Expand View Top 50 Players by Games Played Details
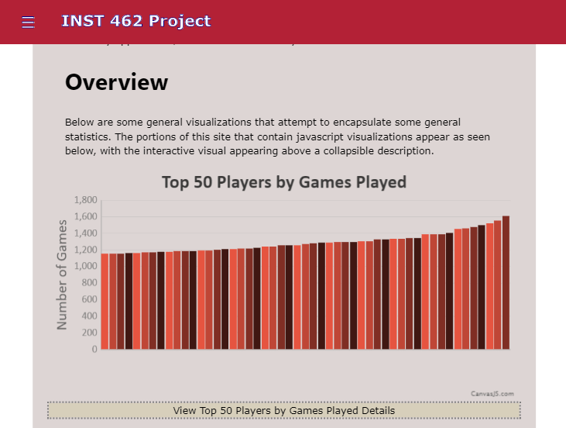Viewport: 566px width, 428px height. coord(283,410)
